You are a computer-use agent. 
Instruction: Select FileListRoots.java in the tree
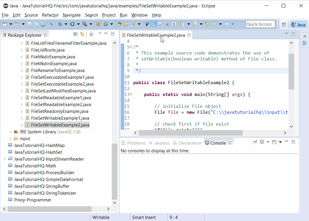tap(48, 50)
